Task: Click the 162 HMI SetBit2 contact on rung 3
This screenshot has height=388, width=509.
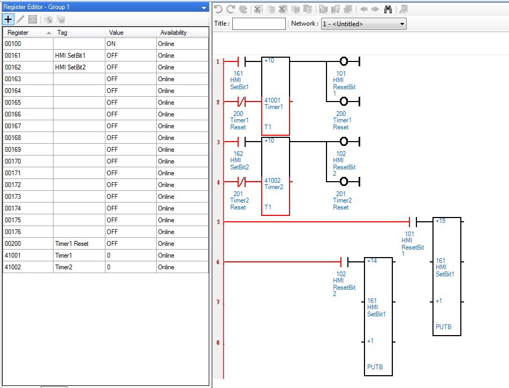Action: [x=241, y=142]
